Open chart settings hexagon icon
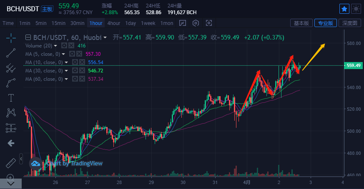364x189 pixels. click(196, 23)
